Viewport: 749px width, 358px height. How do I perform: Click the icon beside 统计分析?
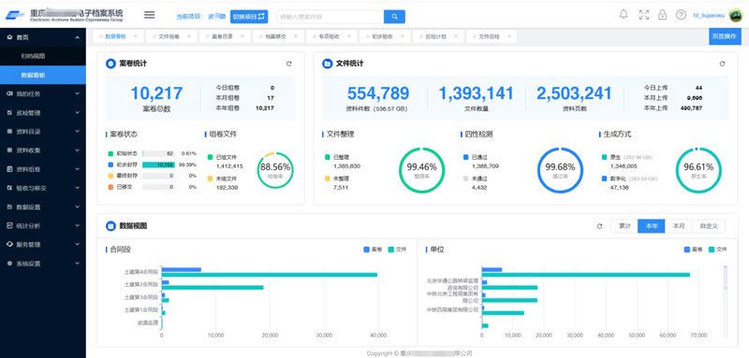pos(9,225)
